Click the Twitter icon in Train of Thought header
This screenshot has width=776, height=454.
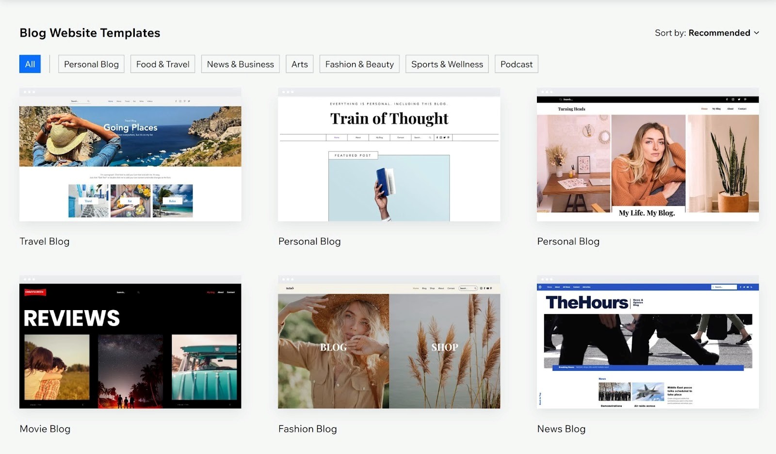tap(444, 138)
